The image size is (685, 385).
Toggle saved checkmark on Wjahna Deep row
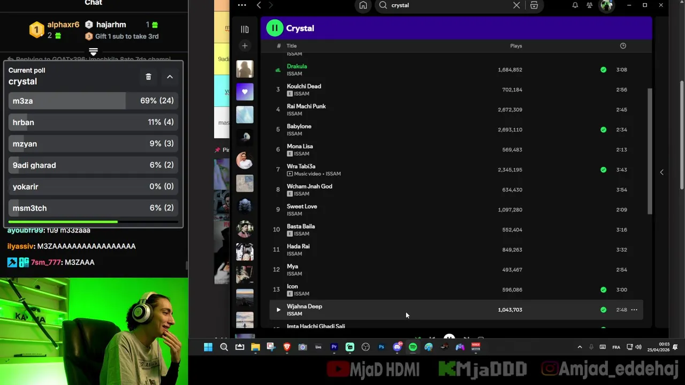603,310
